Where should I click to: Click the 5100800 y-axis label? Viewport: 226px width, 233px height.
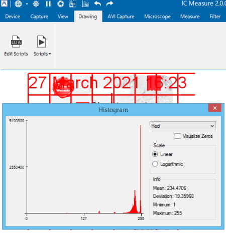click(17, 121)
